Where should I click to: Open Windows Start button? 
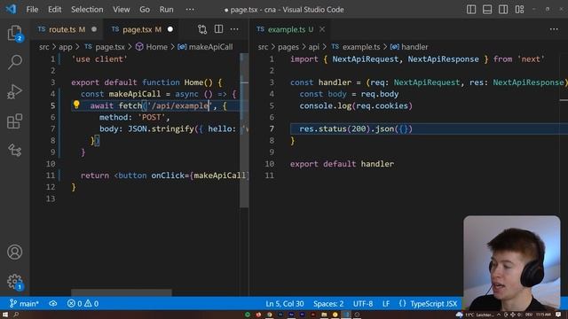(5, 315)
